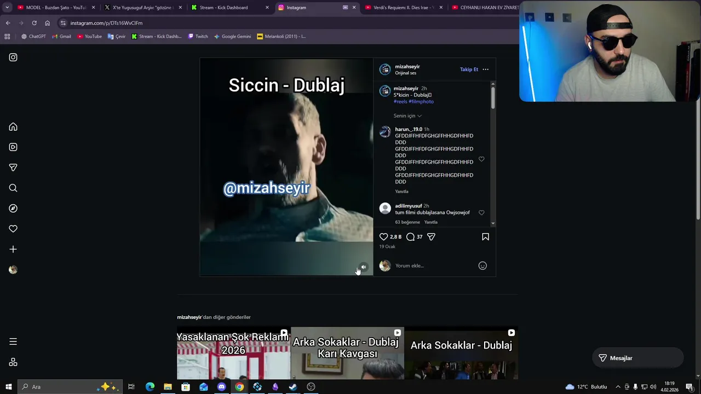Open the #filmphoto hashtag link
The height and width of the screenshot is (394, 701).
coord(421,101)
